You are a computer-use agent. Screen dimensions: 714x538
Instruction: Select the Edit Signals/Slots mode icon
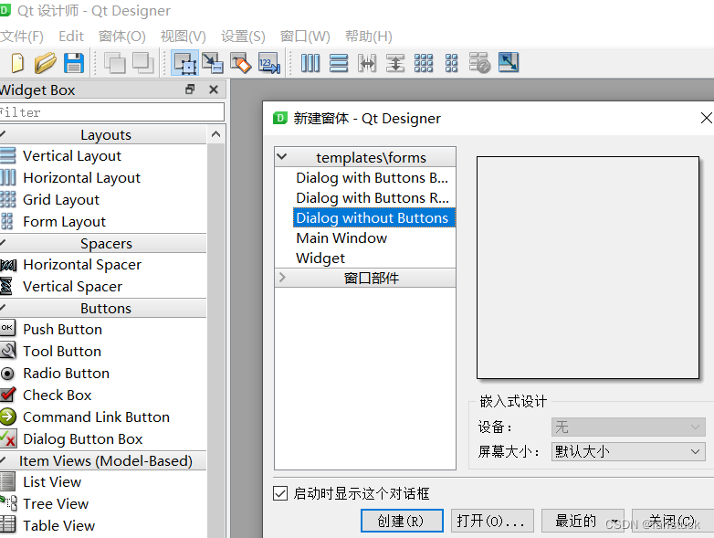pos(213,63)
